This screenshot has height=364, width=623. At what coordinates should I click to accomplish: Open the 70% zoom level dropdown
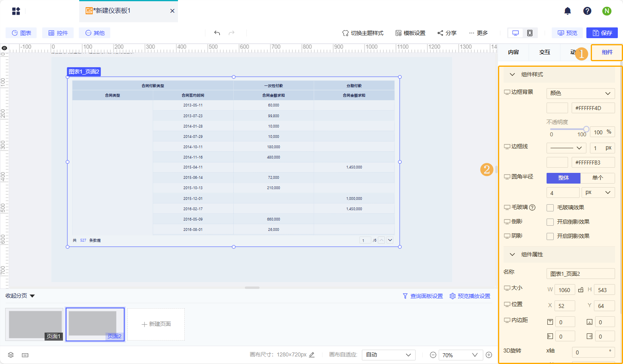pos(461,355)
